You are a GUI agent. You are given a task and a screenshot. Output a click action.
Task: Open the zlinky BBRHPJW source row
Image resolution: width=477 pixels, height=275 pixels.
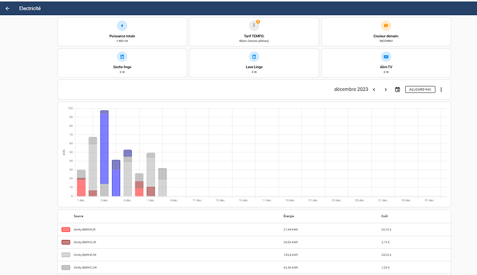click(254, 255)
